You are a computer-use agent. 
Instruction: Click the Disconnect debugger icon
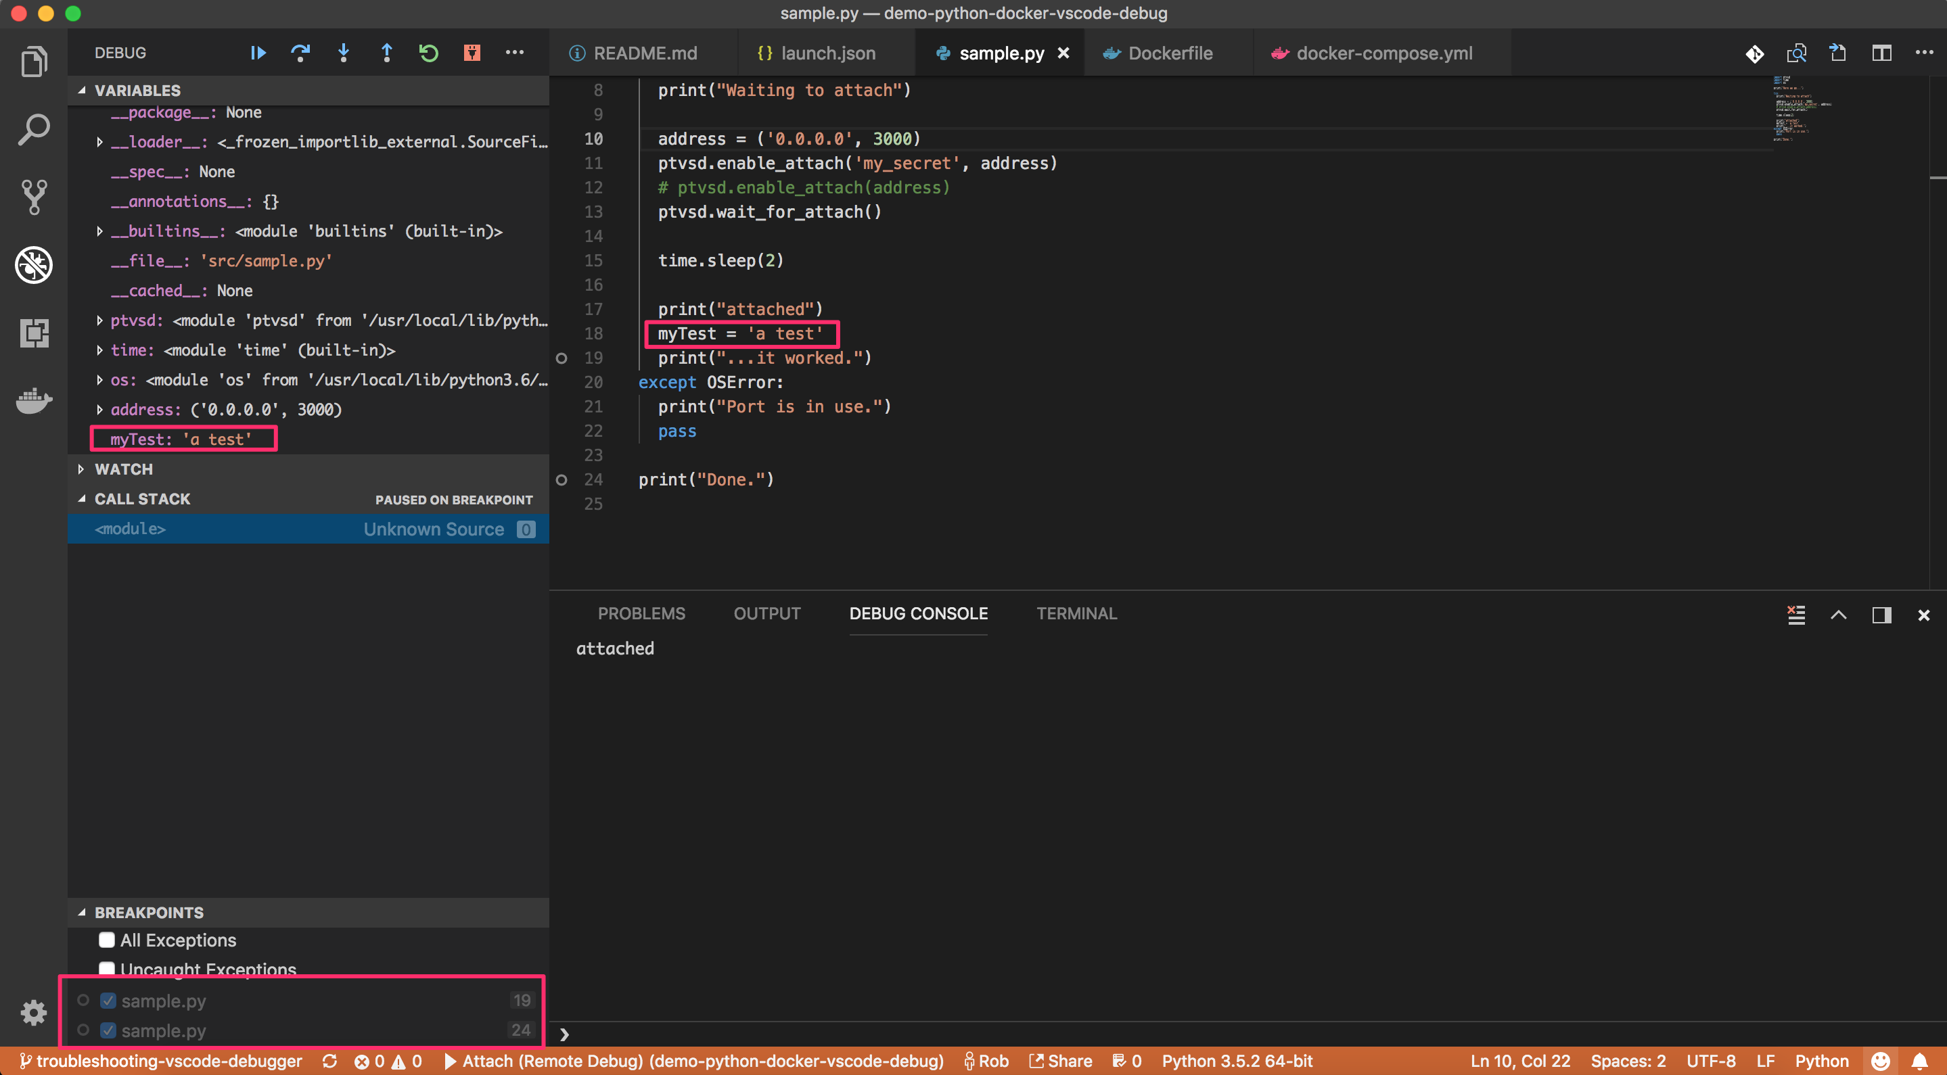(x=472, y=53)
